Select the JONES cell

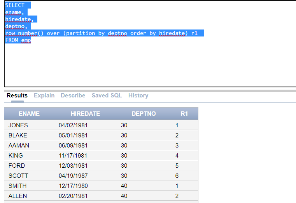[x=18, y=125]
